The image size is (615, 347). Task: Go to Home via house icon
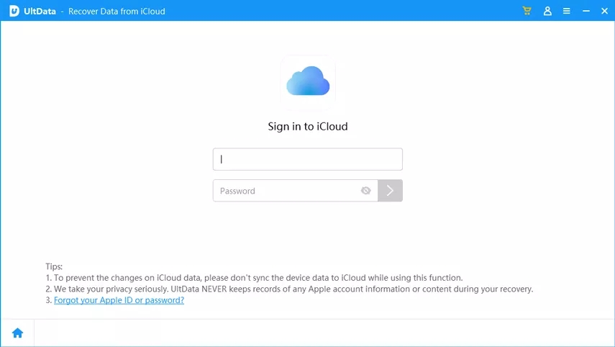click(17, 333)
